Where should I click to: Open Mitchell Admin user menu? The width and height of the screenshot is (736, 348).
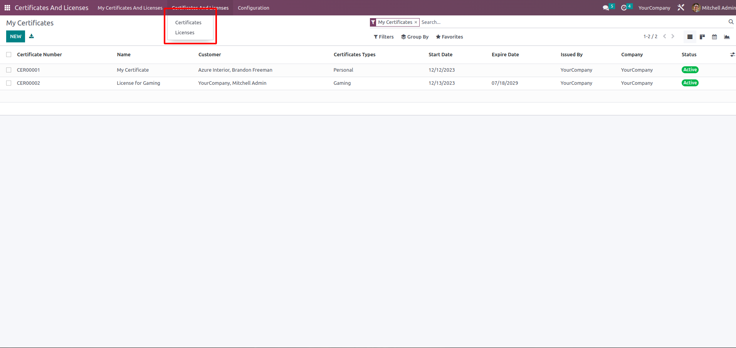click(x=714, y=8)
